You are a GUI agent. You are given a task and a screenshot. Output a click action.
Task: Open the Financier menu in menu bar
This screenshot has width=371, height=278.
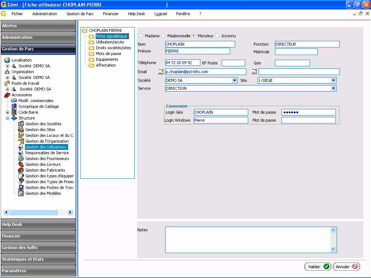[x=111, y=14]
